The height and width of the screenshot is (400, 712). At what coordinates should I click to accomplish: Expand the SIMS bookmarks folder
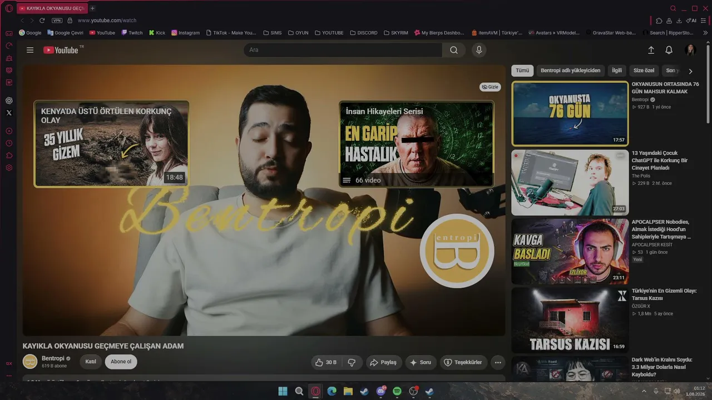click(x=272, y=33)
